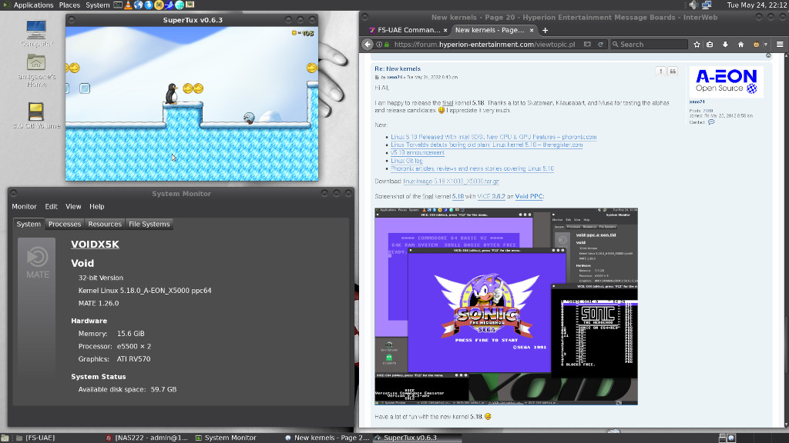The image size is (789, 443).
Task: Open the browser hamburger menu
Action: (780, 44)
